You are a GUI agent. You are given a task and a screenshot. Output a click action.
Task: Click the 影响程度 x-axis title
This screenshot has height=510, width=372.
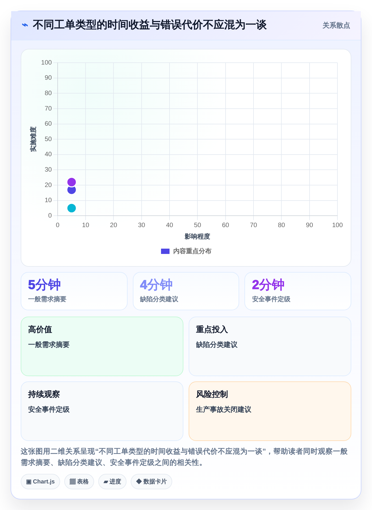197,236
